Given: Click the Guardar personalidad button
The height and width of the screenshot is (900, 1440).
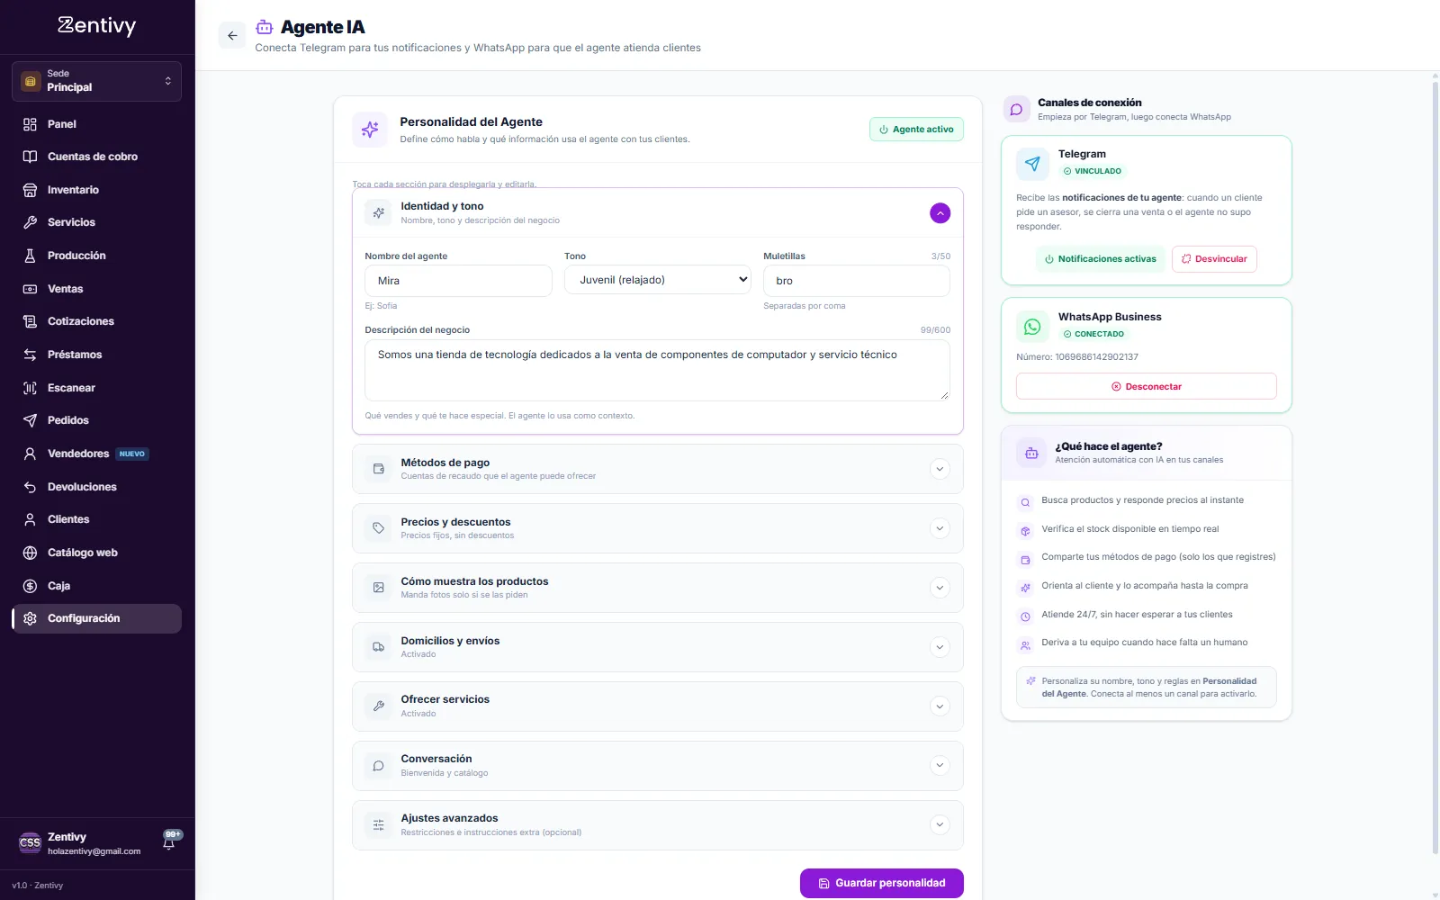Looking at the screenshot, I should tap(882, 883).
